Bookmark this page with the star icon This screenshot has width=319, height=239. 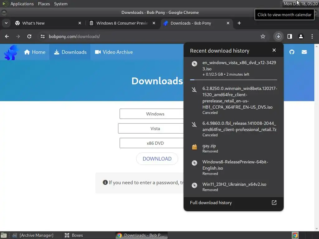pos(263,36)
